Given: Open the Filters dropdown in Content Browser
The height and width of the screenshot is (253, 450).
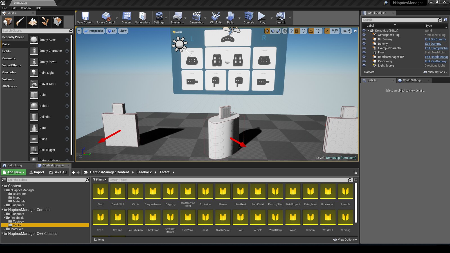Looking at the screenshot, I should click(100, 180).
